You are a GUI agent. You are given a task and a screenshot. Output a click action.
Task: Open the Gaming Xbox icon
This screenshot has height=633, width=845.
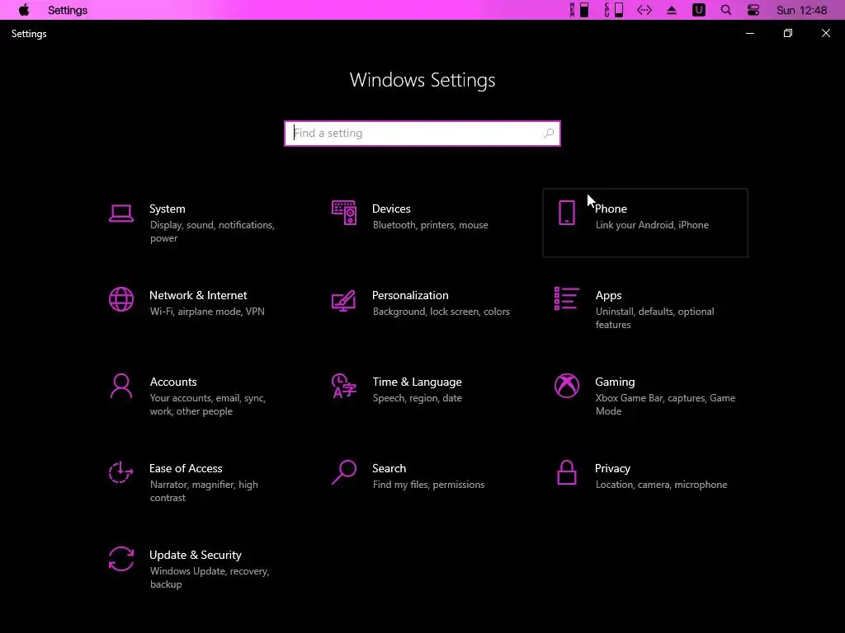(566, 386)
